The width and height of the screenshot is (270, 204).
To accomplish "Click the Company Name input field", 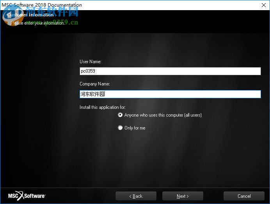I will coord(170,94).
